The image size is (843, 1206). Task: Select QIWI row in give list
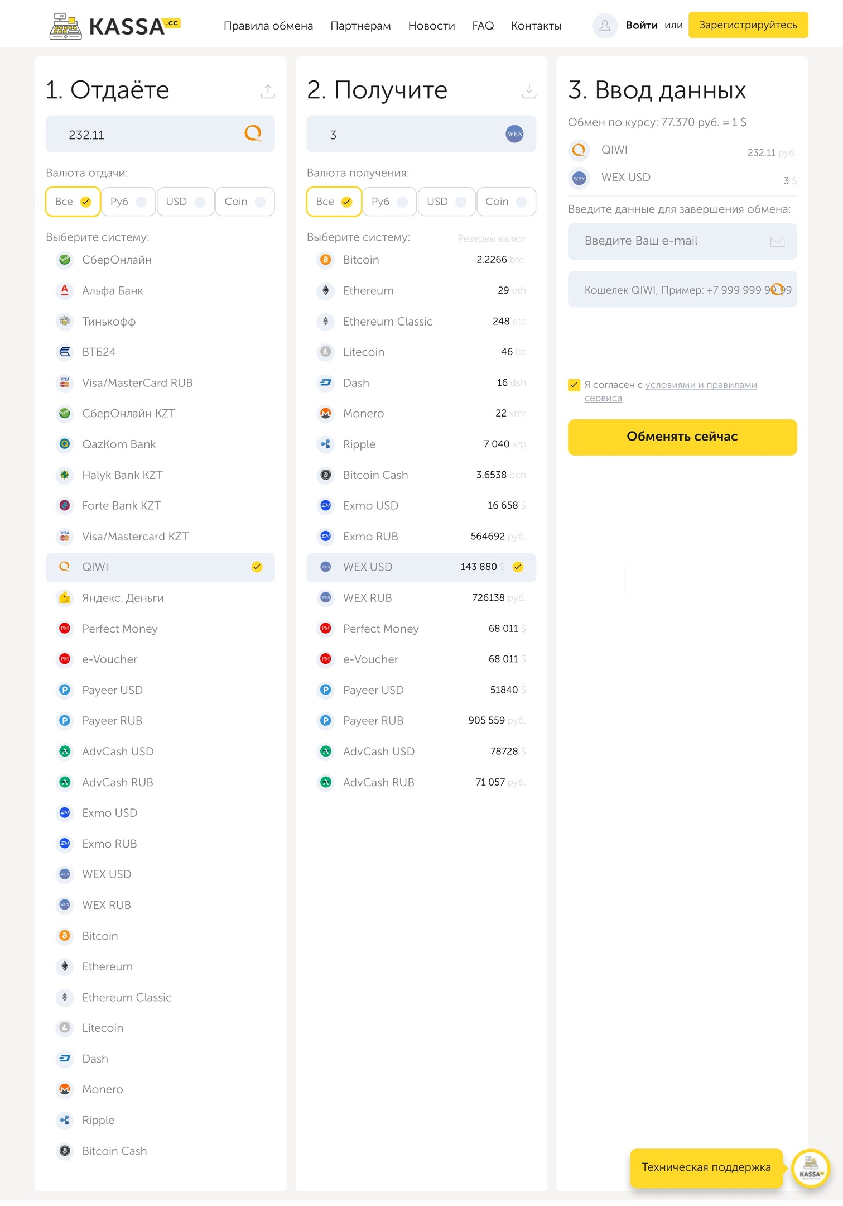(x=160, y=567)
